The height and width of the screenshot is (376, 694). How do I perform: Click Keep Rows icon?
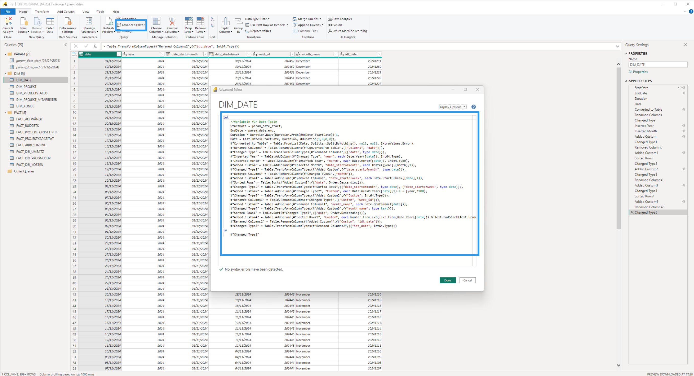click(x=189, y=21)
